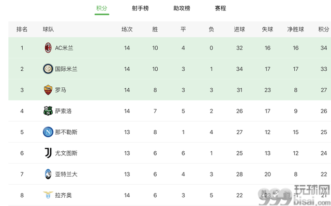Select the 赛程 tab
The image size is (331, 206).
220,8
